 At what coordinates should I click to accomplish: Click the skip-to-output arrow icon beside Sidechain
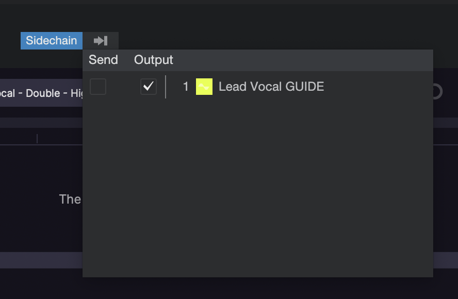pos(101,41)
